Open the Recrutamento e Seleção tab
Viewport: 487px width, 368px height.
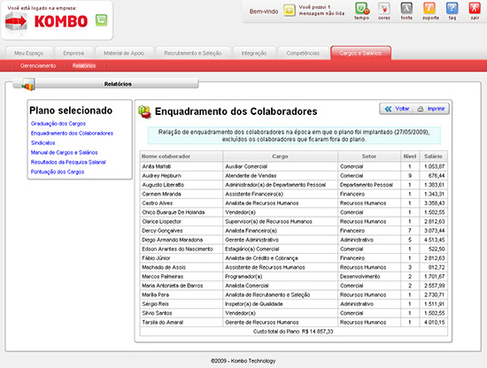(193, 53)
